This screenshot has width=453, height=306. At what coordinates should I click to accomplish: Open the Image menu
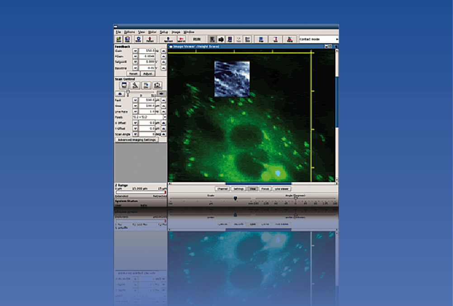tap(175, 33)
